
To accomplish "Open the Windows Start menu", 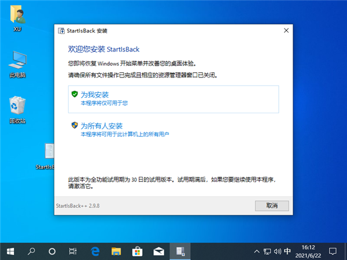I will tap(11, 251).
